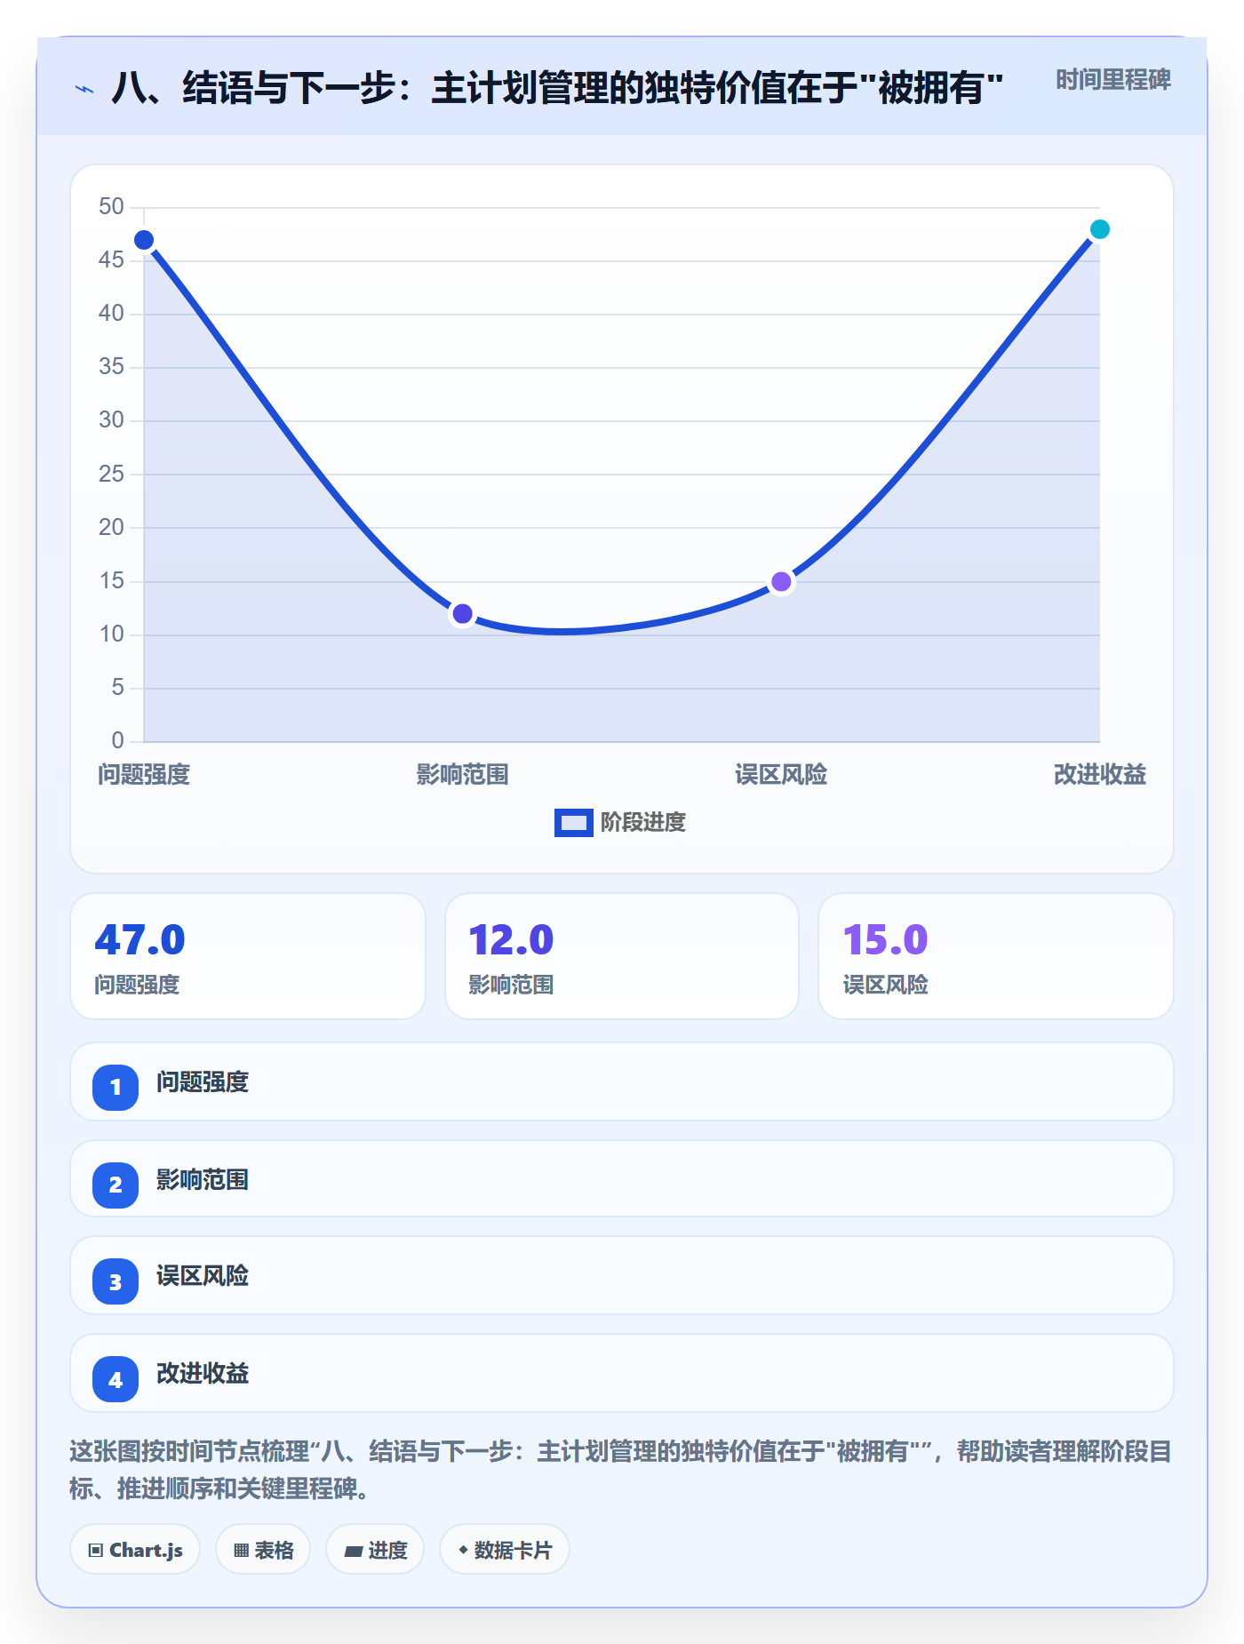This screenshot has height=1644, width=1244.
Task: Click step badge 1 for 问题强度
Action: (x=116, y=1087)
